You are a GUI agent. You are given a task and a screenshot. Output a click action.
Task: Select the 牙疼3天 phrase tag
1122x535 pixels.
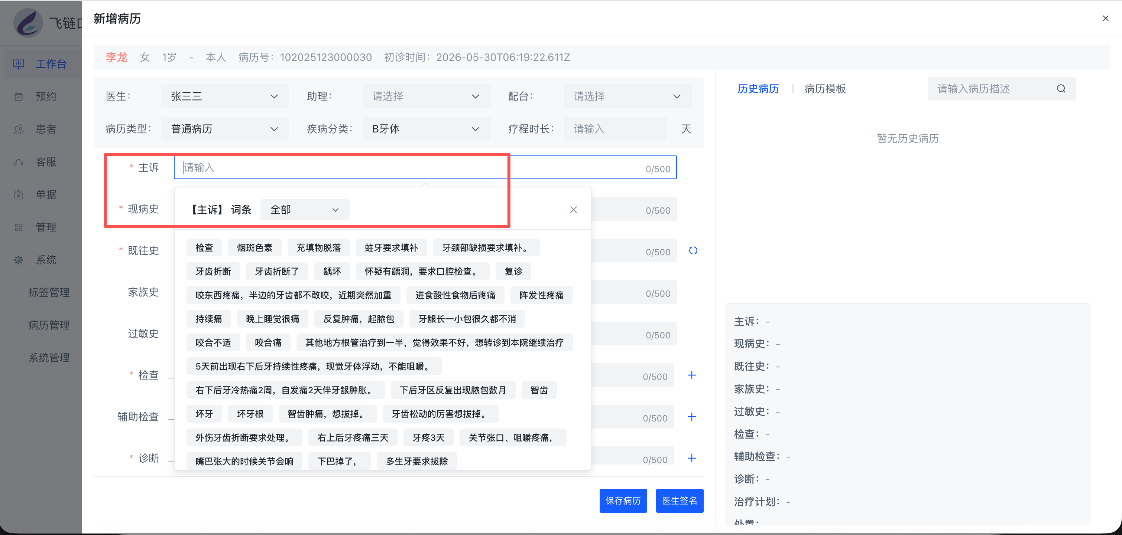tap(428, 437)
